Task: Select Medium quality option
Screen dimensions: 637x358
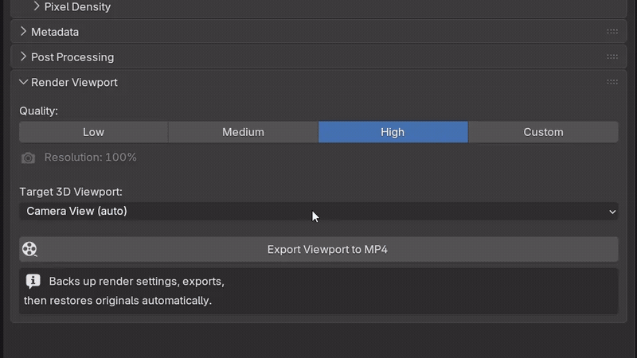Action: pos(243,132)
